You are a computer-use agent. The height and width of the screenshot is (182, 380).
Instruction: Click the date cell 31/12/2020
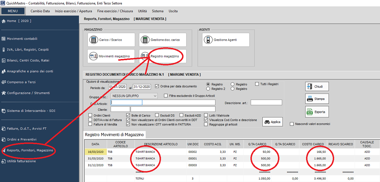[x=95, y=165]
